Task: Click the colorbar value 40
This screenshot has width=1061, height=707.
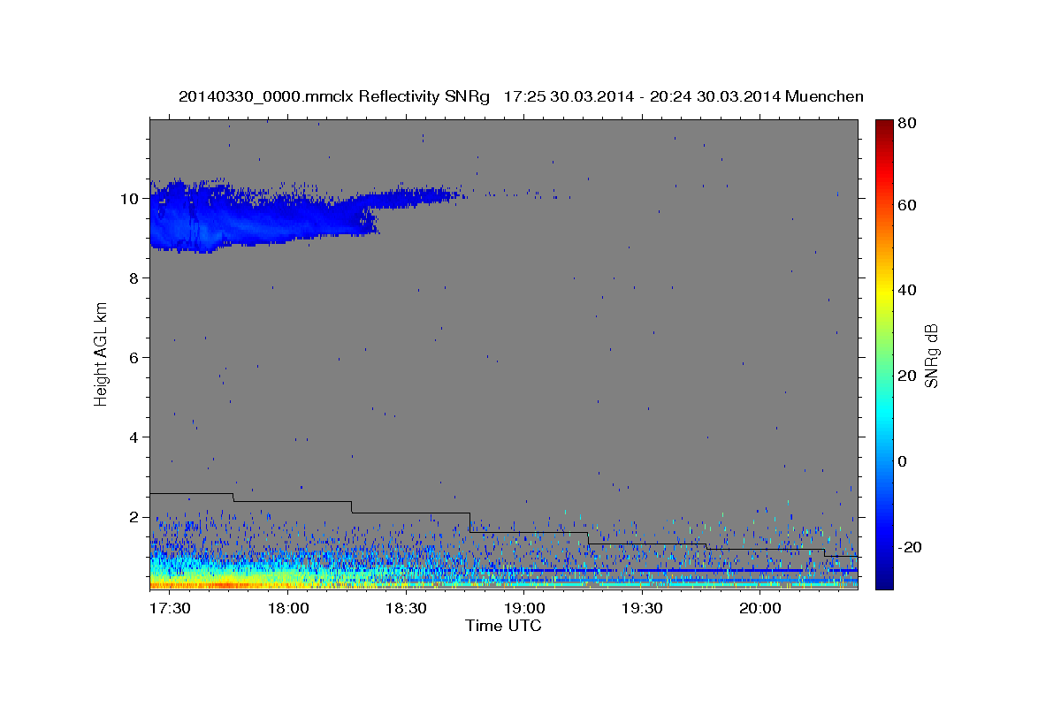Action: coord(906,290)
